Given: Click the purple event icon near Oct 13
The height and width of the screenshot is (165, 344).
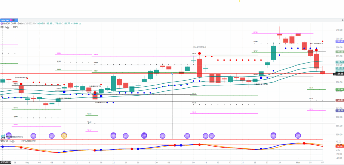Looking at the screenshot, I should pos(206,136).
